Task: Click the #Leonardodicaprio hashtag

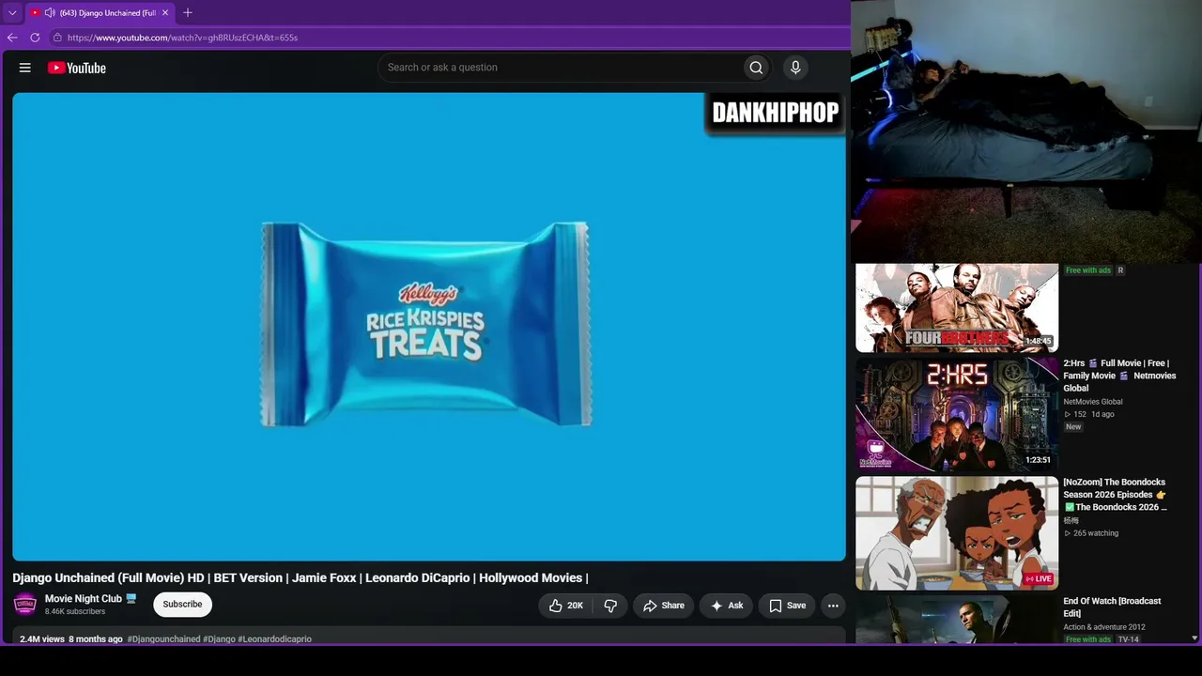Action: coord(274,639)
